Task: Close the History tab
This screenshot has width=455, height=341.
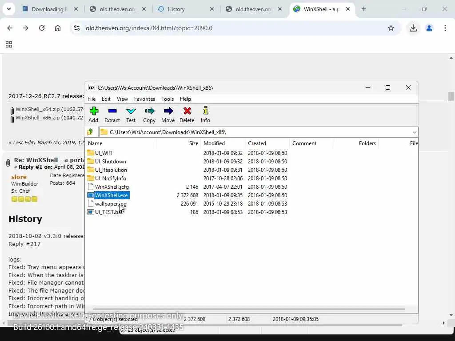Action: point(212,9)
